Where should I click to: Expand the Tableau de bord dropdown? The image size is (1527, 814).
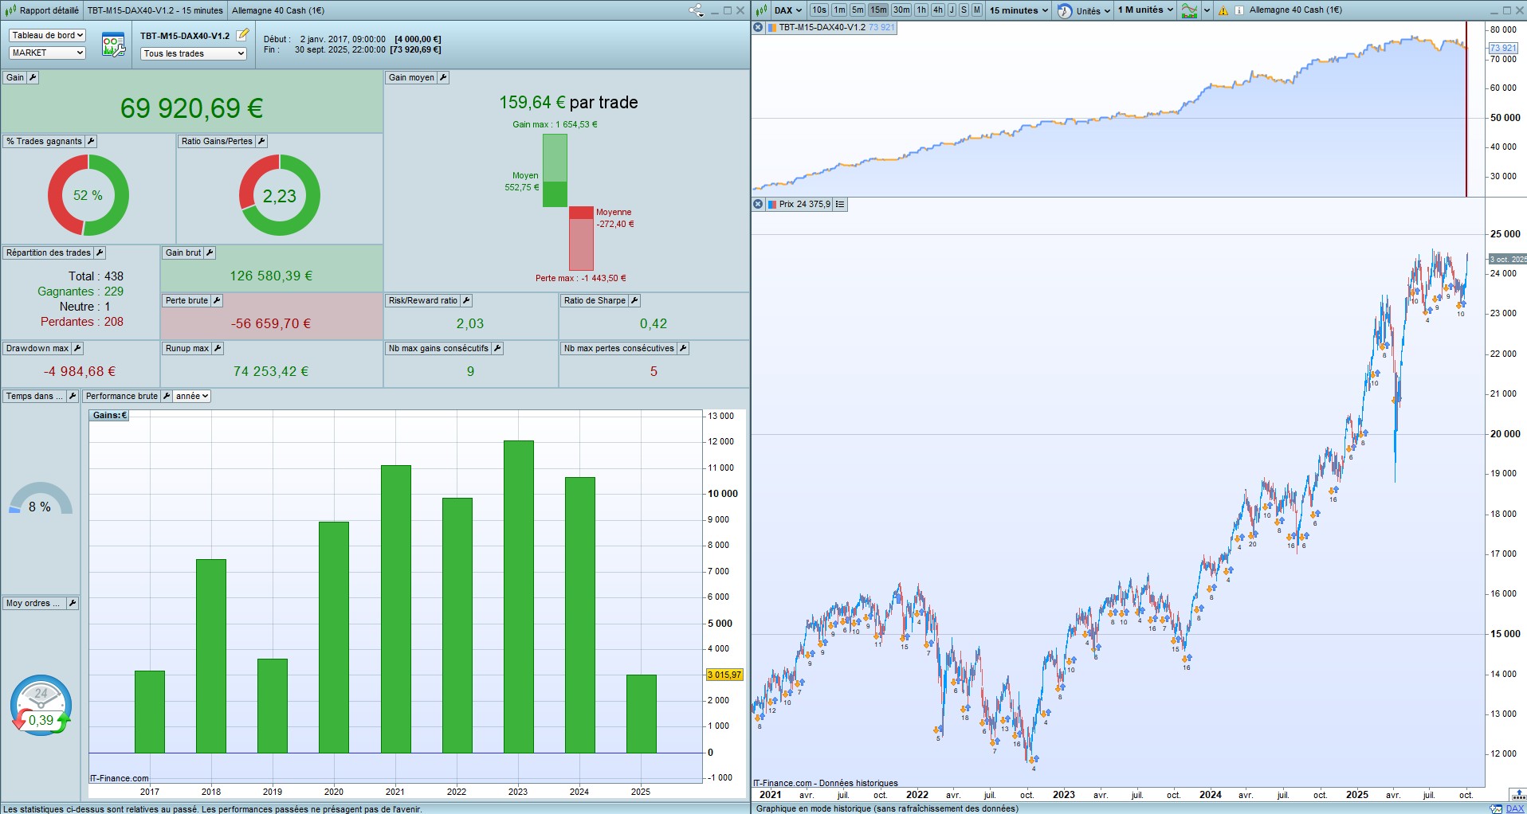[47, 35]
